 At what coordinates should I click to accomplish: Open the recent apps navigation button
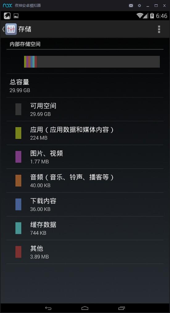pos(122,308)
